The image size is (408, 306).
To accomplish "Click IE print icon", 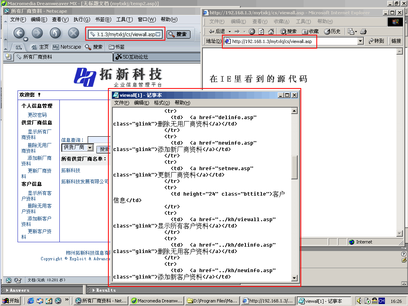I will 363,31.
